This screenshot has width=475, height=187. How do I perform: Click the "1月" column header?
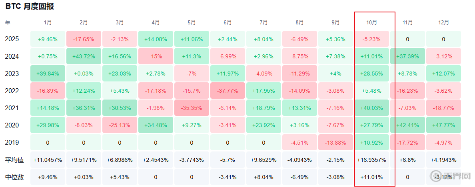coord(48,22)
